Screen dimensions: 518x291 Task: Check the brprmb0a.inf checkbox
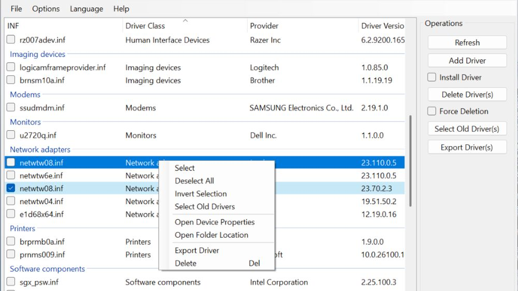[x=11, y=241]
